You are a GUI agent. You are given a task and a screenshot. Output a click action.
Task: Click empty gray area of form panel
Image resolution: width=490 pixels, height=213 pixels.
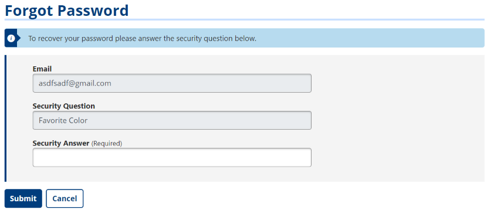coord(397,119)
